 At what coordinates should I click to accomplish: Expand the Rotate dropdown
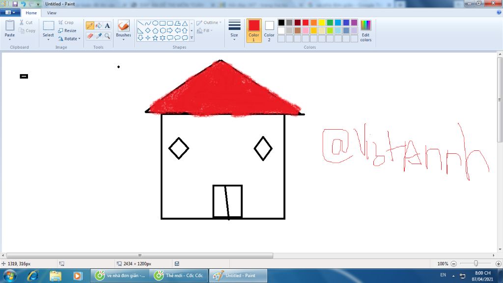coord(79,39)
